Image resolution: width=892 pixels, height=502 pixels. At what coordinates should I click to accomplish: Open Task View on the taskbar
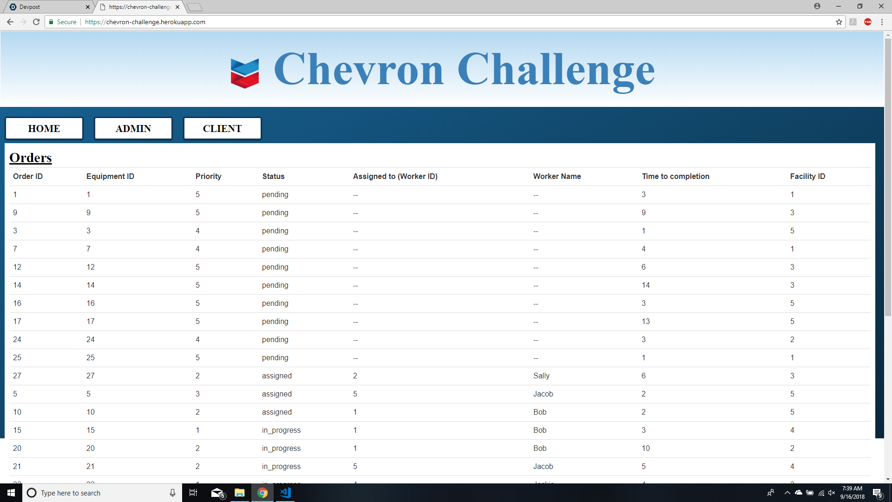click(x=193, y=493)
